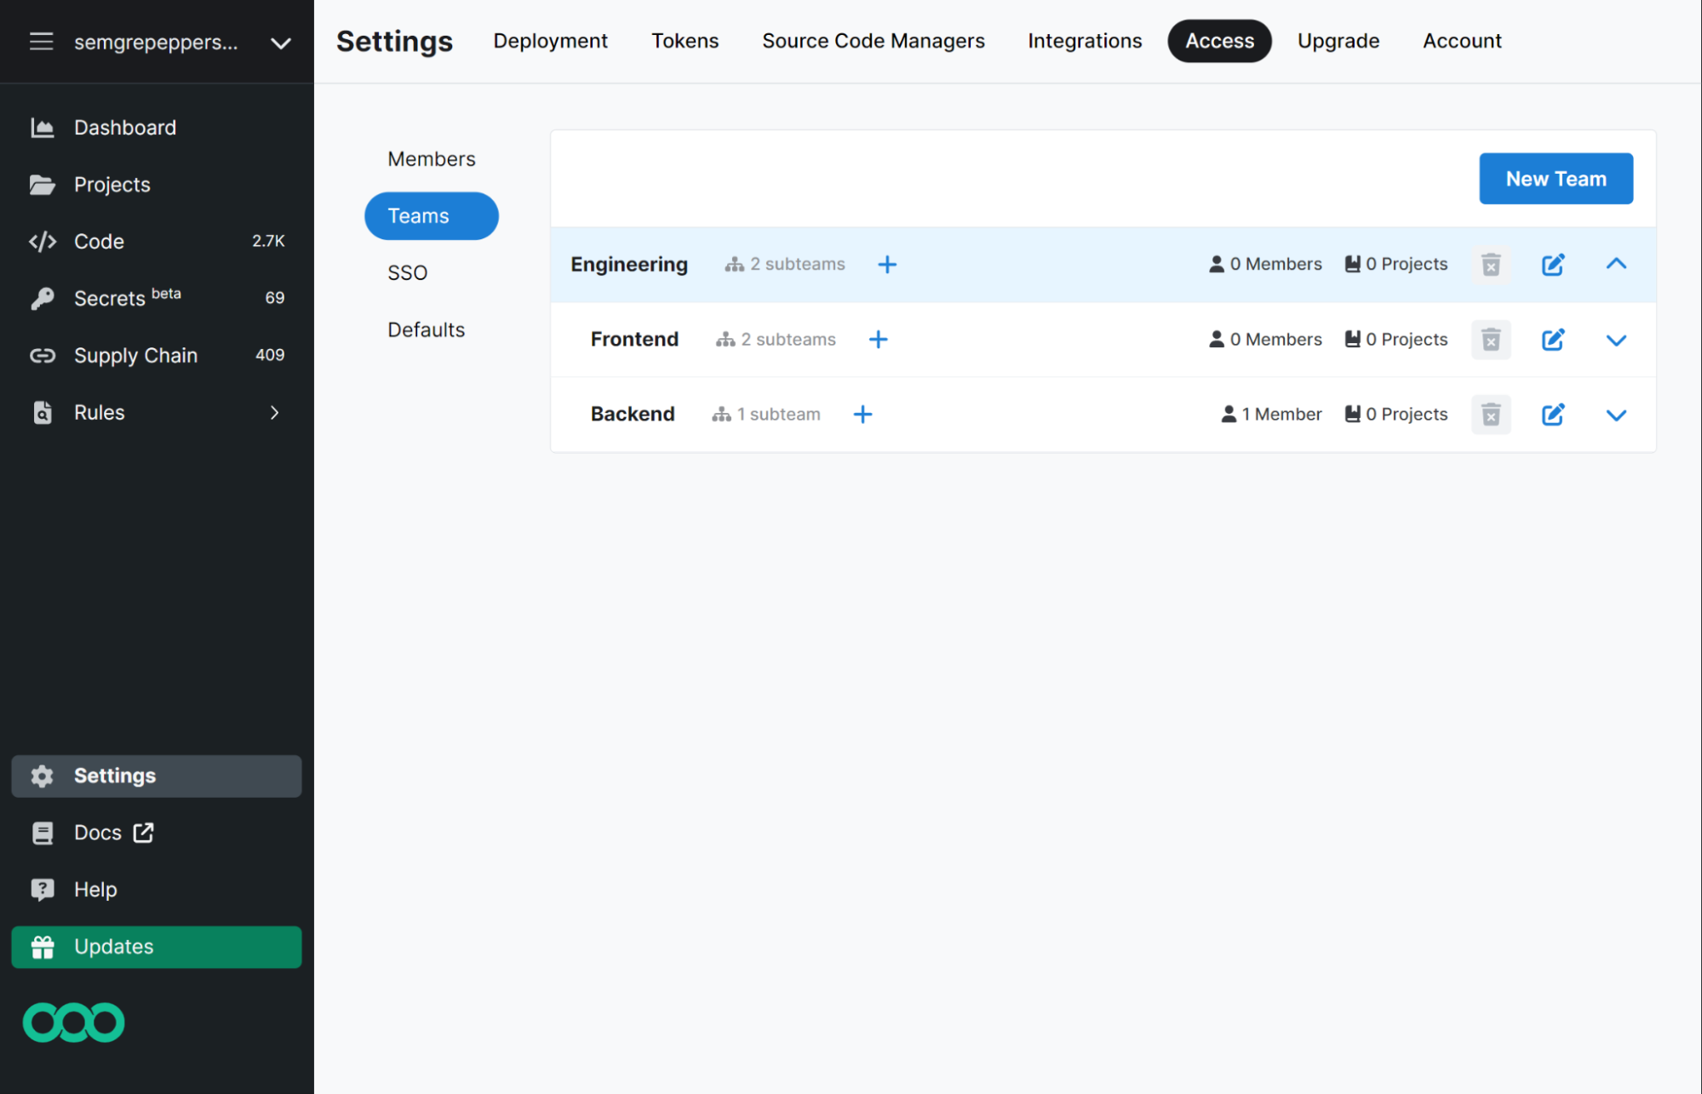Open the Members settings section
The width and height of the screenshot is (1702, 1094).
[431, 158]
